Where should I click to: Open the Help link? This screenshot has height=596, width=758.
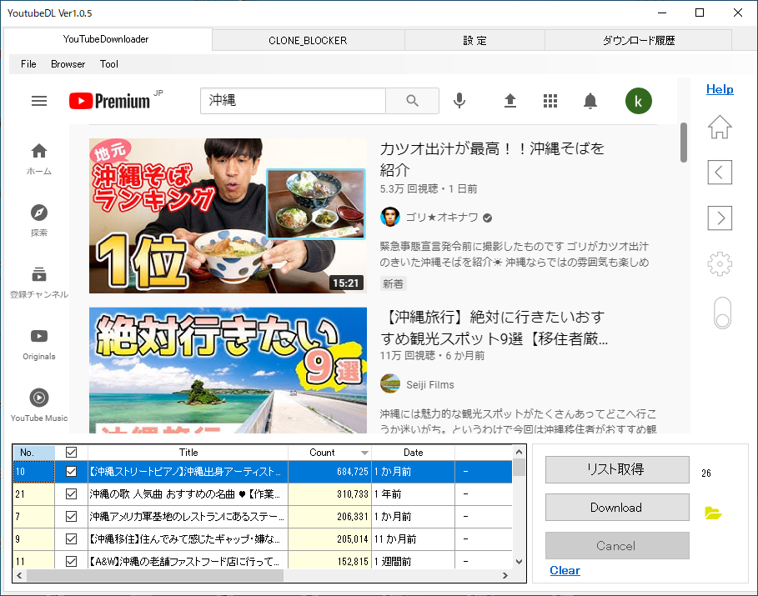[x=720, y=89]
